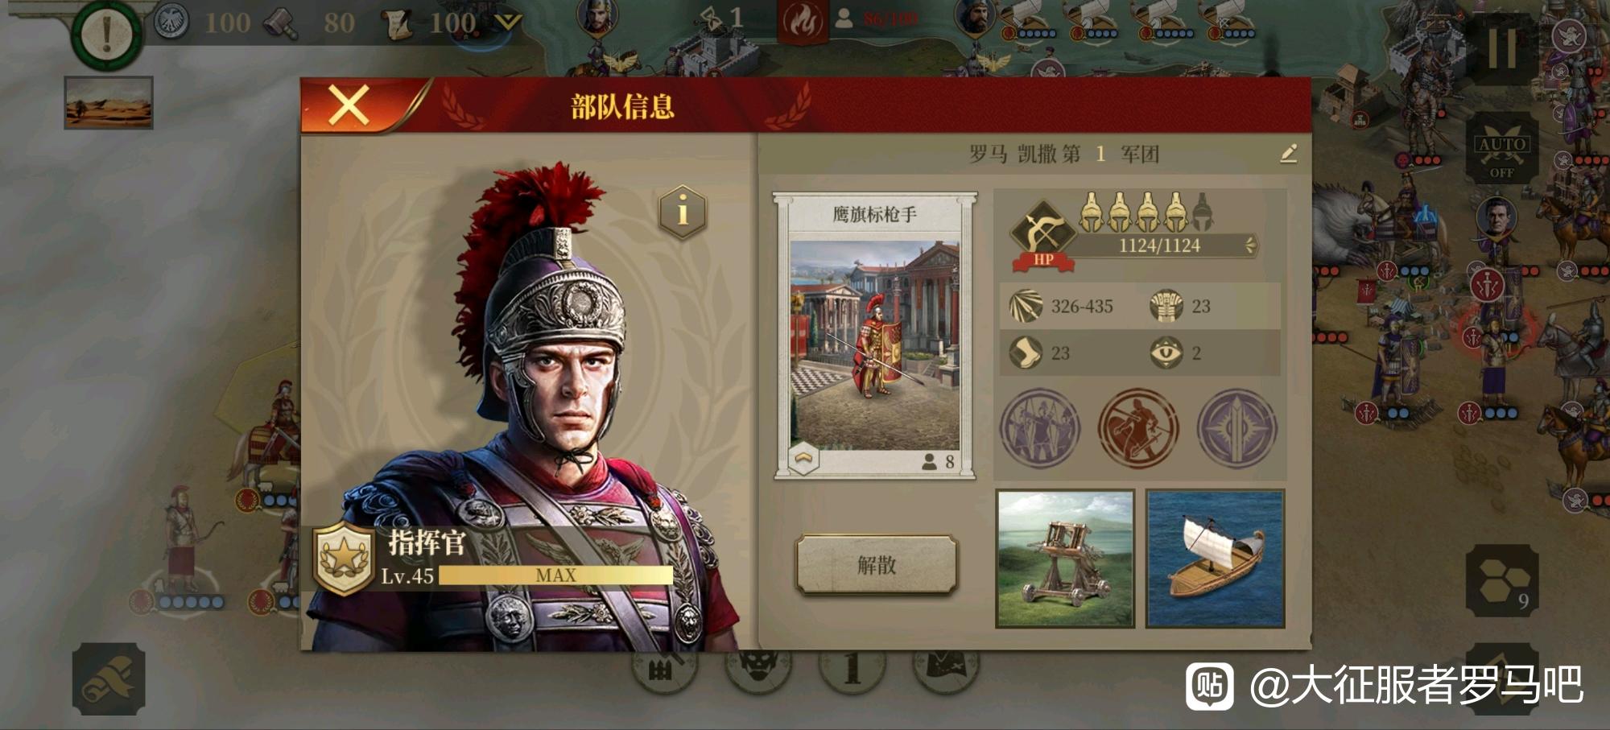Pause the game with the pause icon
This screenshot has width=1610, height=730.
click(1502, 50)
